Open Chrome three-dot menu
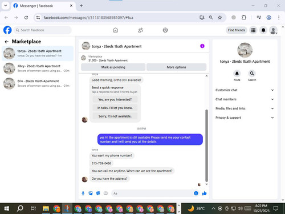This screenshot has width=285, height=214. [x=279, y=18]
